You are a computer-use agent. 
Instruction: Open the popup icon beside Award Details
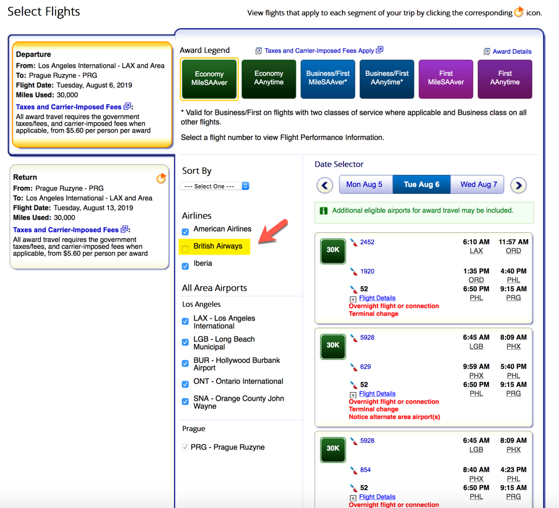[487, 52]
